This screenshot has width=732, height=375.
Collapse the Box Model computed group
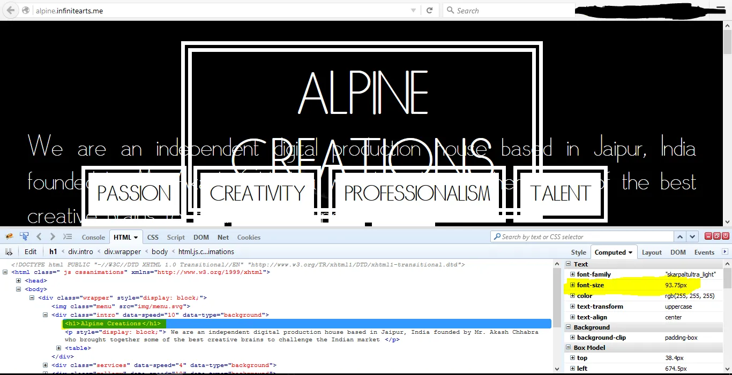click(x=569, y=347)
